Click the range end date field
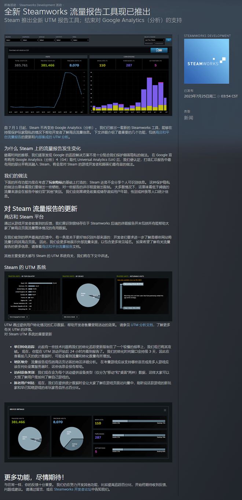The width and height of the screenshot is (242, 500). click(x=159, y=44)
